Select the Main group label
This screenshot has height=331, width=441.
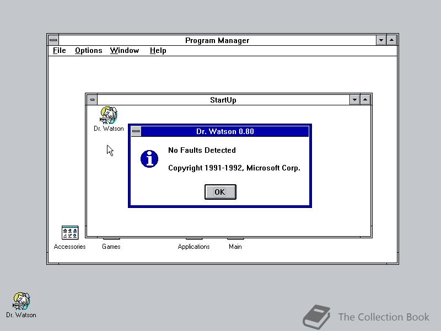coord(235,247)
